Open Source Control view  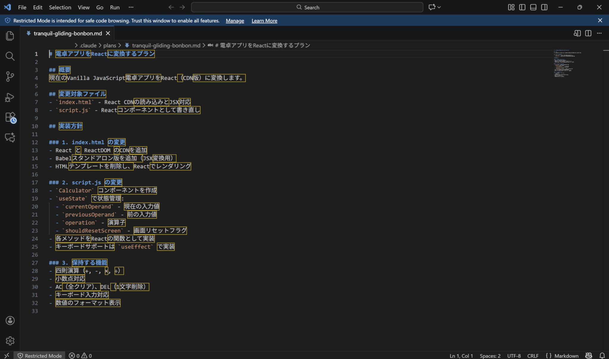pyautogui.click(x=10, y=76)
